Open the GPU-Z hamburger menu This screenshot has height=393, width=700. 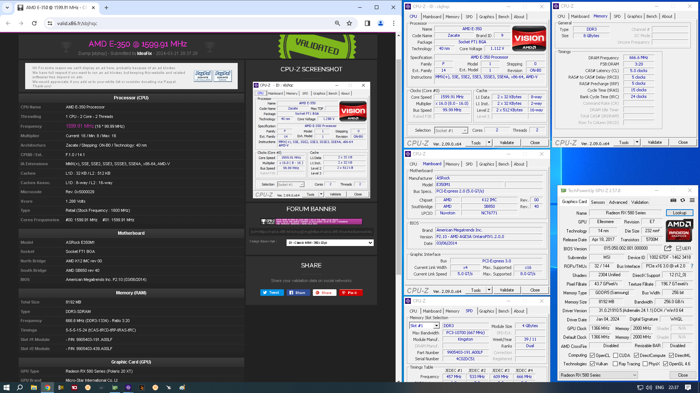(692, 200)
